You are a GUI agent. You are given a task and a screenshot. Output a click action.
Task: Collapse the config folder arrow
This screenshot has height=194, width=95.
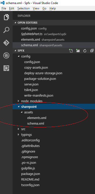coord(18,56)
